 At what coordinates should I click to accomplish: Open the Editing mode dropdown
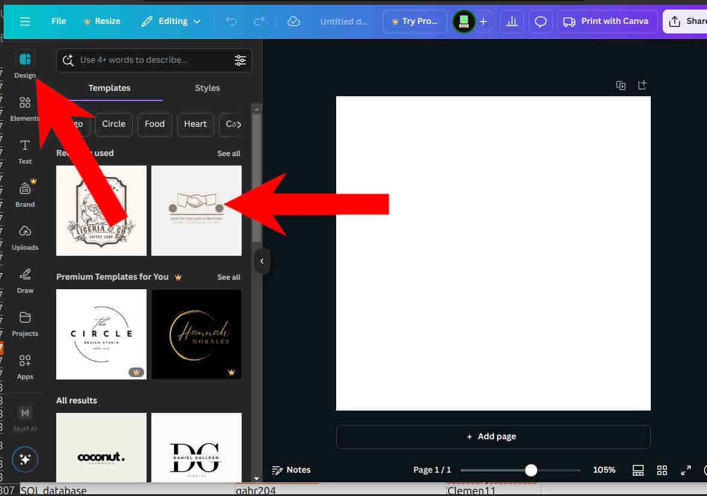click(171, 21)
